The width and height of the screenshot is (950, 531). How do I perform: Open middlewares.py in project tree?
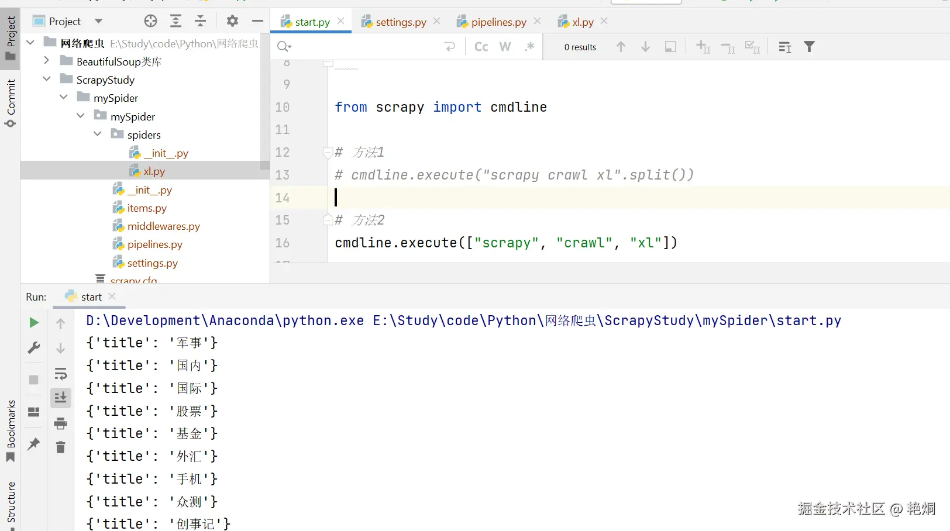coord(163,226)
